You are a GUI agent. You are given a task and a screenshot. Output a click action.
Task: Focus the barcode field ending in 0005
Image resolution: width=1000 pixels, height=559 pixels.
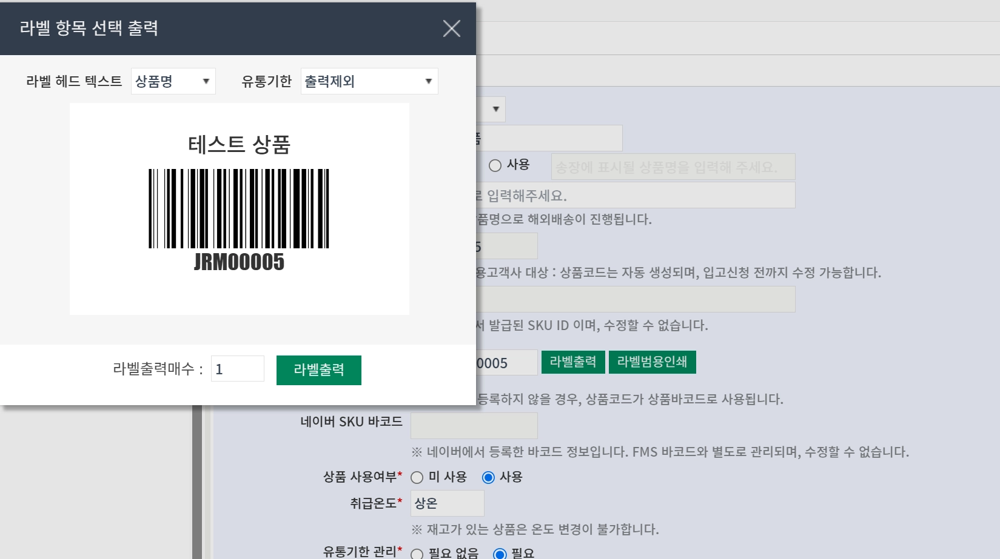click(507, 363)
